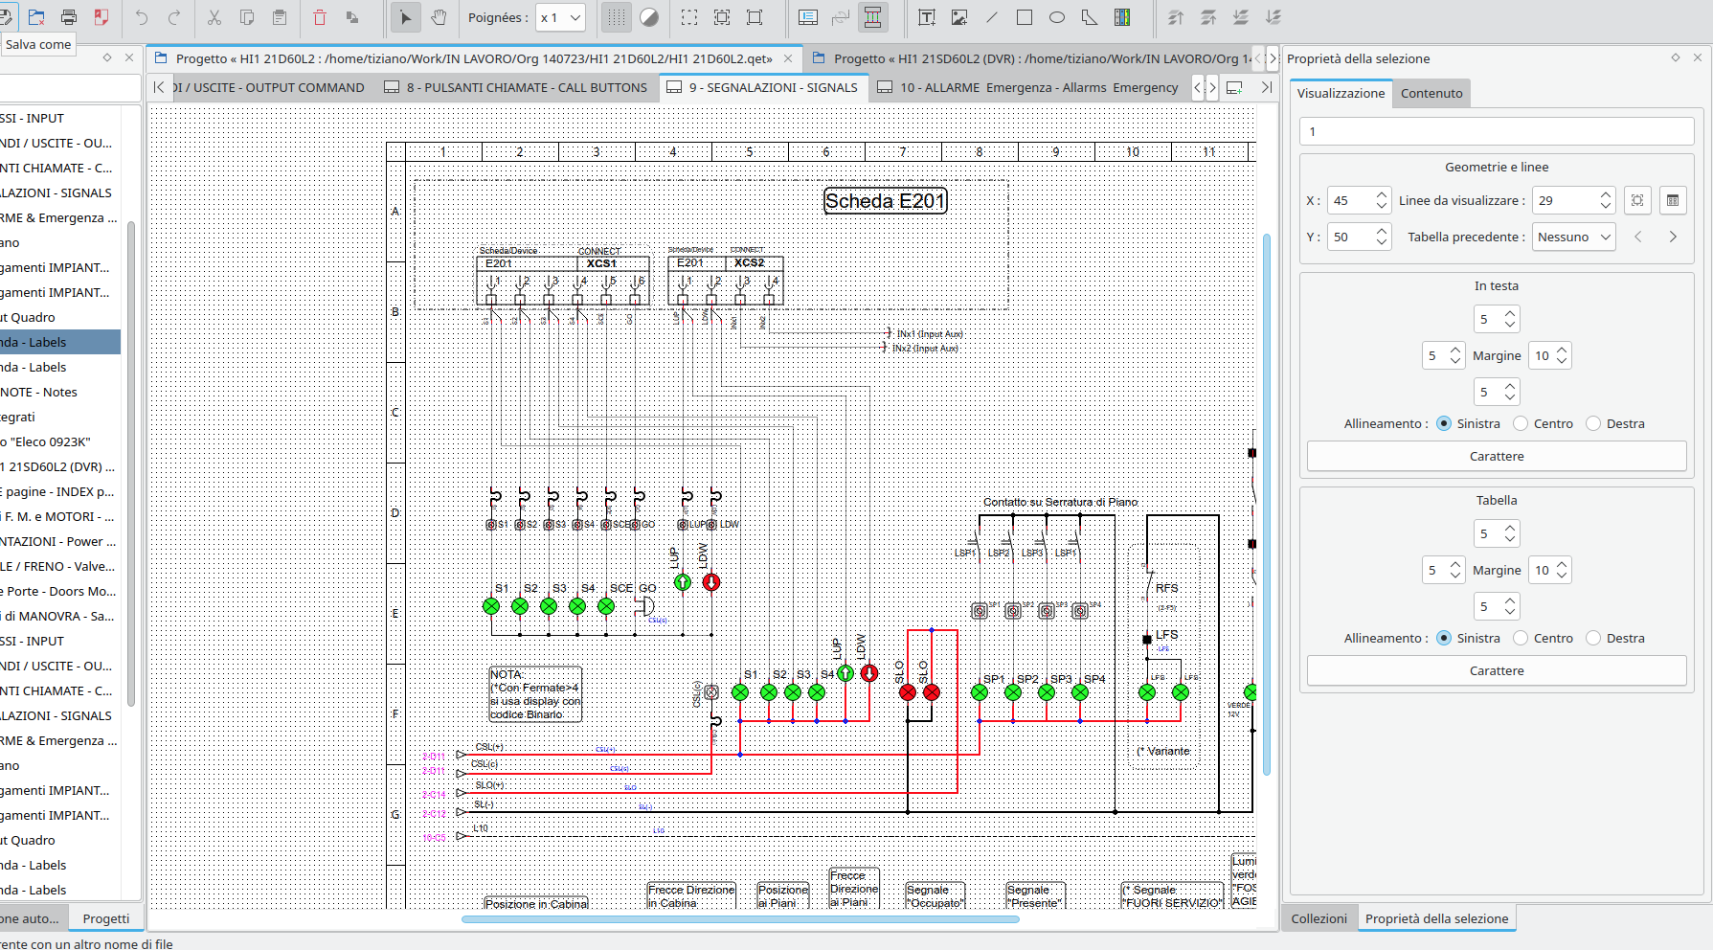1713x950 pixels.
Task: Select the add text field tool
Action: tap(926, 17)
